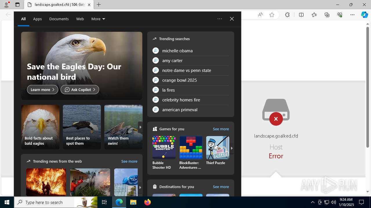Search trending amy carter
Viewport: 371px width, 208px height.
(x=191, y=60)
